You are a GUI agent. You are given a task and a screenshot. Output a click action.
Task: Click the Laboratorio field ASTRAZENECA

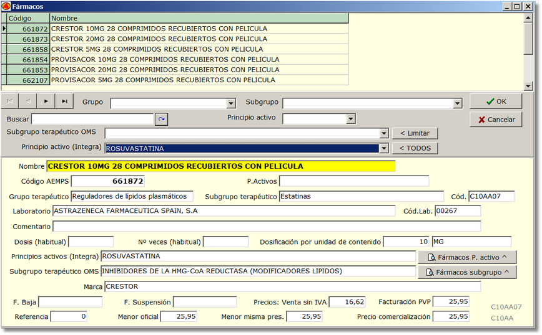(224, 210)
